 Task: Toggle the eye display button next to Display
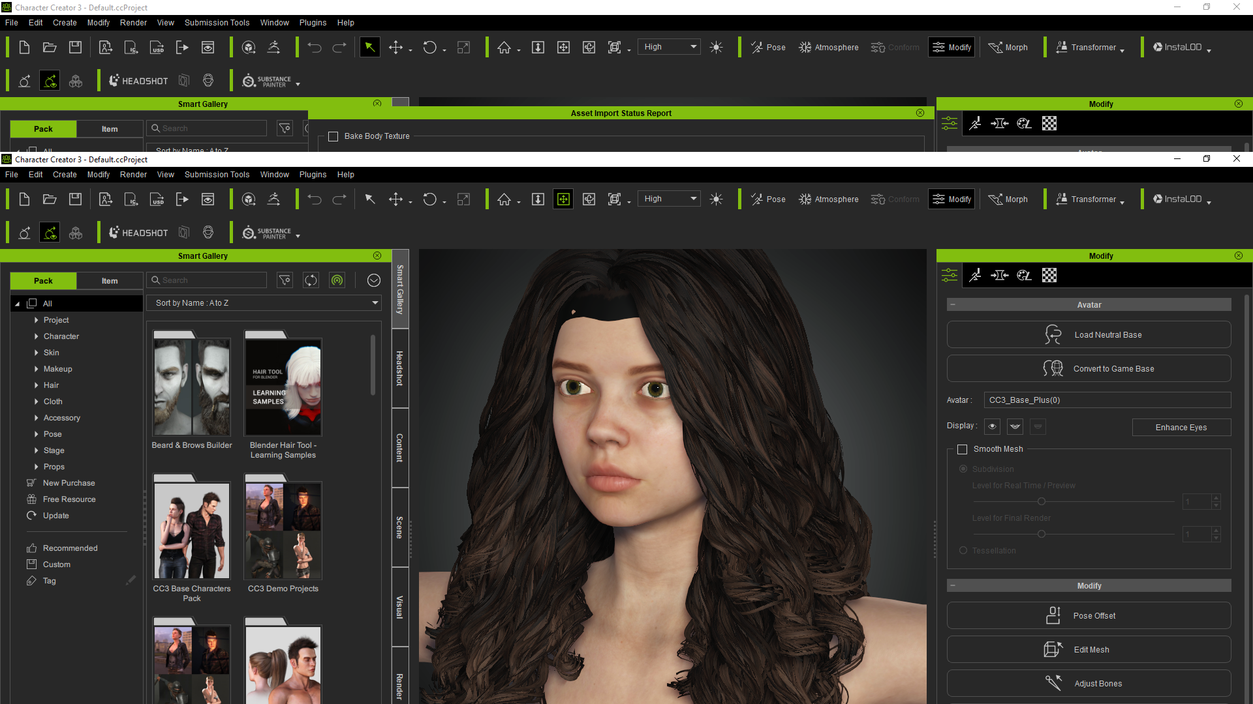pos(992,427)
